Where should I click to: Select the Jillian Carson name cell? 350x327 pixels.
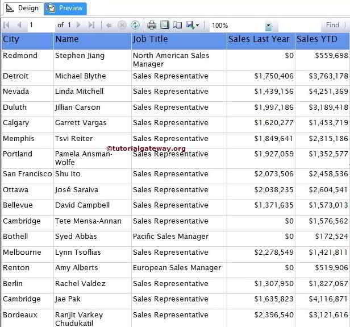(93, 109)
